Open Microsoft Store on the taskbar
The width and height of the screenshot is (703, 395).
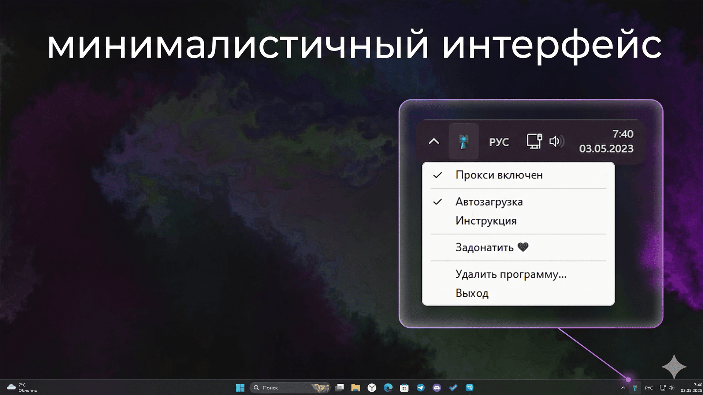tap(404, 388)
